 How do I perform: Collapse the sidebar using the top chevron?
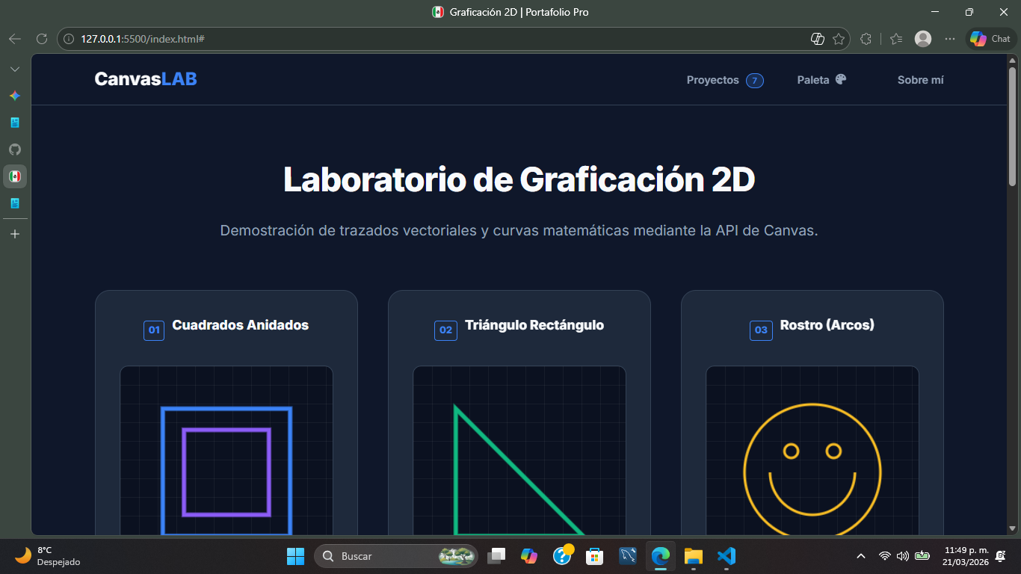point(15,68)
